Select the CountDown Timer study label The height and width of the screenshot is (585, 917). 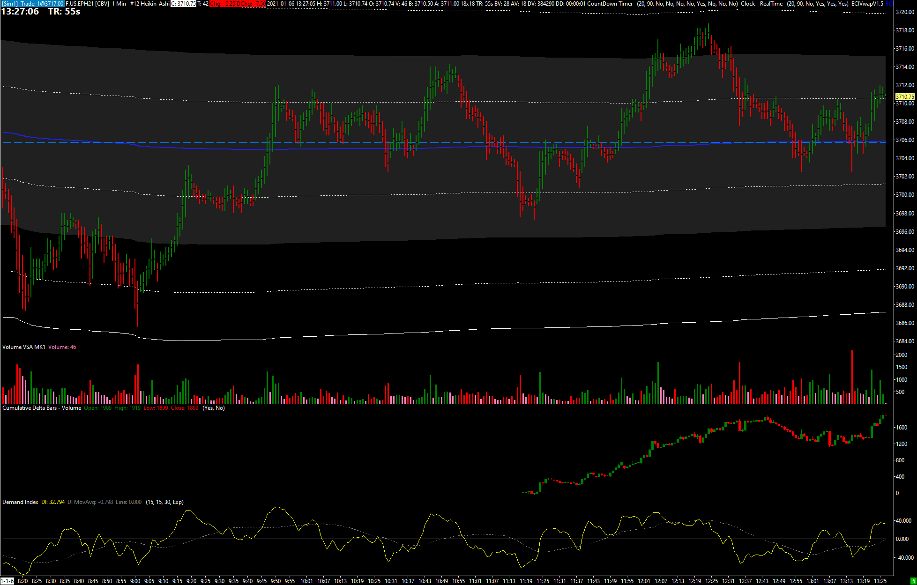pyautogui.click(x=610, y=3)
